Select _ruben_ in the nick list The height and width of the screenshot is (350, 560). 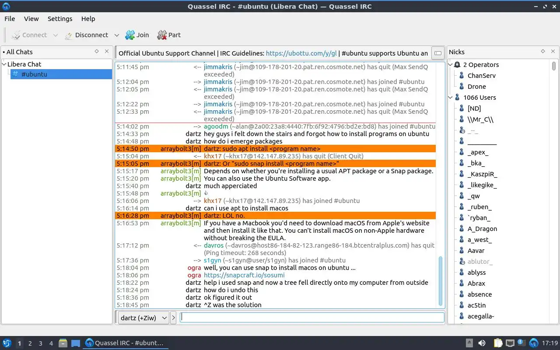click(x=479, y=207)
